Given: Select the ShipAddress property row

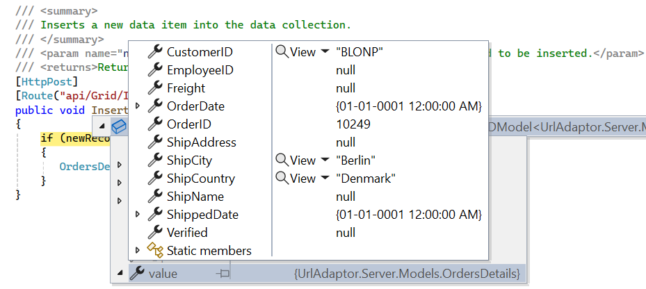Looking at the screenshot, I should pyautogui.click(x=201, y=142).
